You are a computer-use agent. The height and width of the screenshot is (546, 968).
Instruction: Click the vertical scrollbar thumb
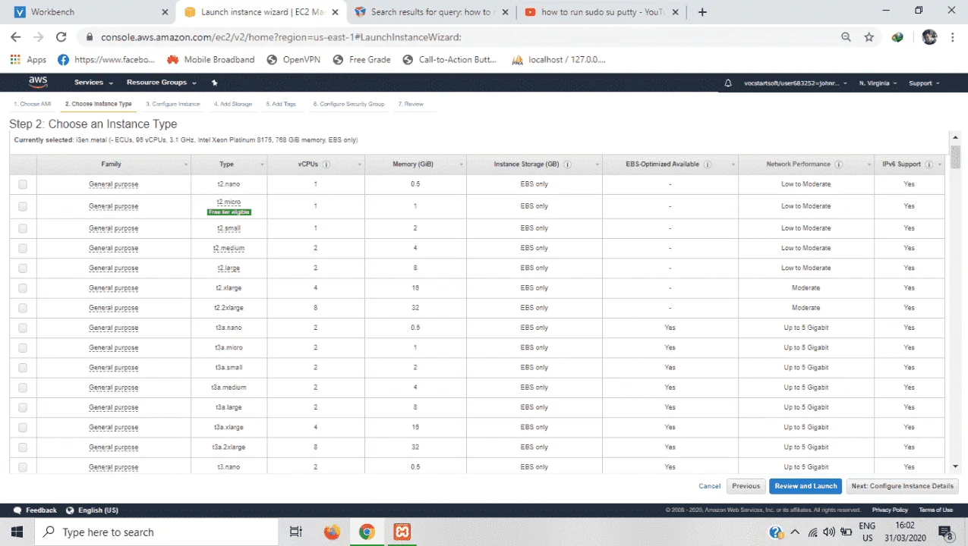(956, 157)
